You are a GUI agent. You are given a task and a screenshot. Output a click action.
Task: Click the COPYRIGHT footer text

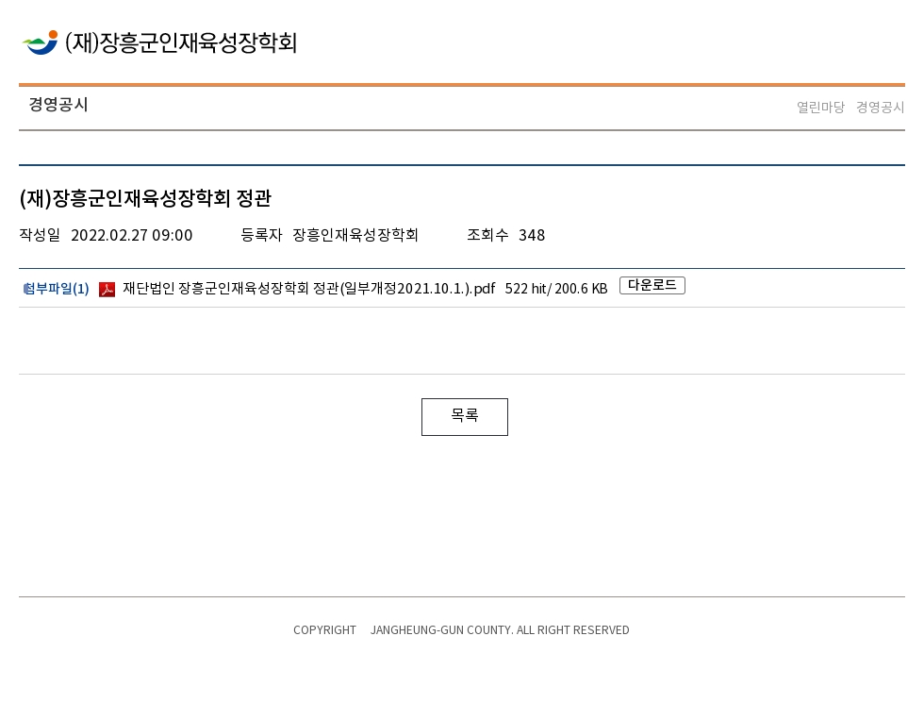pyautogui.click(x=324, y=629)
